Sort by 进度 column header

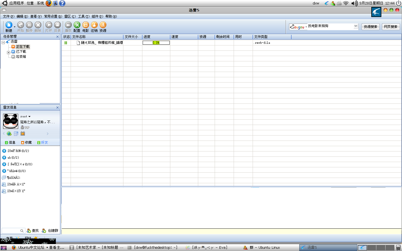point(156,37)
